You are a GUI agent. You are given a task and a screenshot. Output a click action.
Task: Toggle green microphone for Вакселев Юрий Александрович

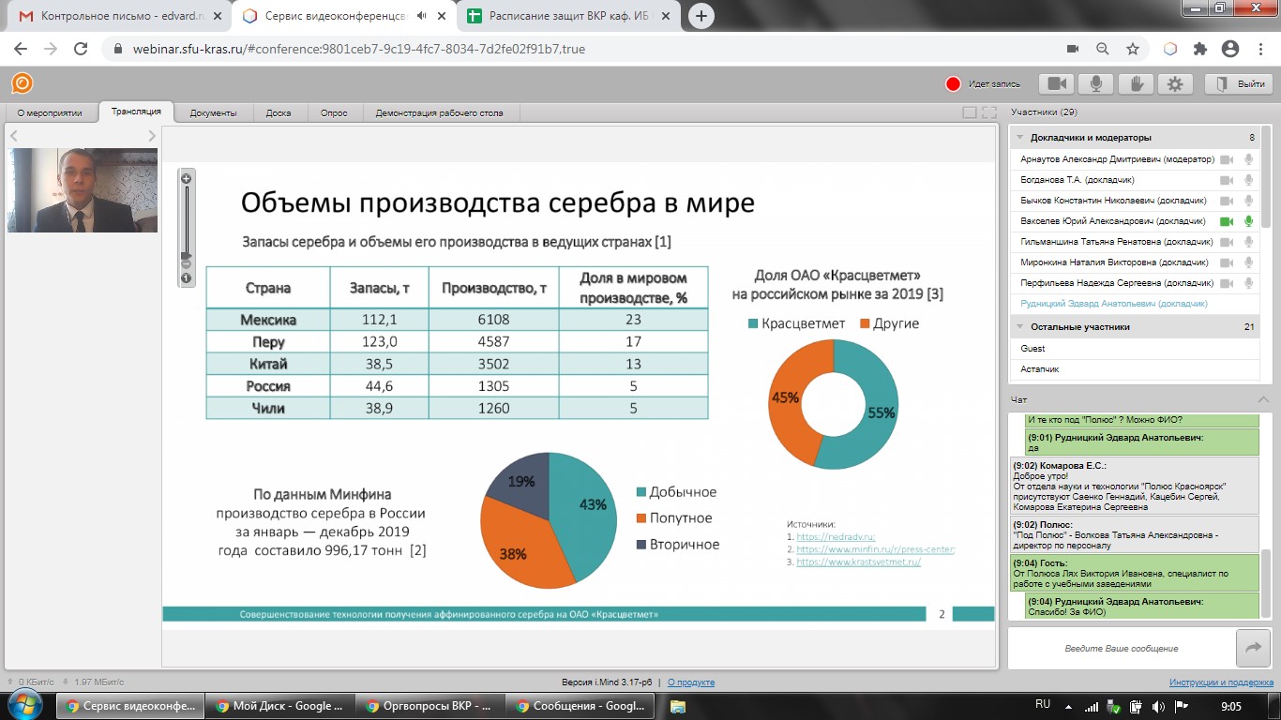(x=1248, y=221)
